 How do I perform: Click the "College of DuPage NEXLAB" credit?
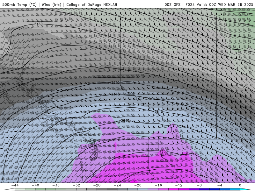91,5
